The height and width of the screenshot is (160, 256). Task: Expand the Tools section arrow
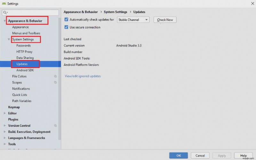pyautogui.click(x=5, y=144)
